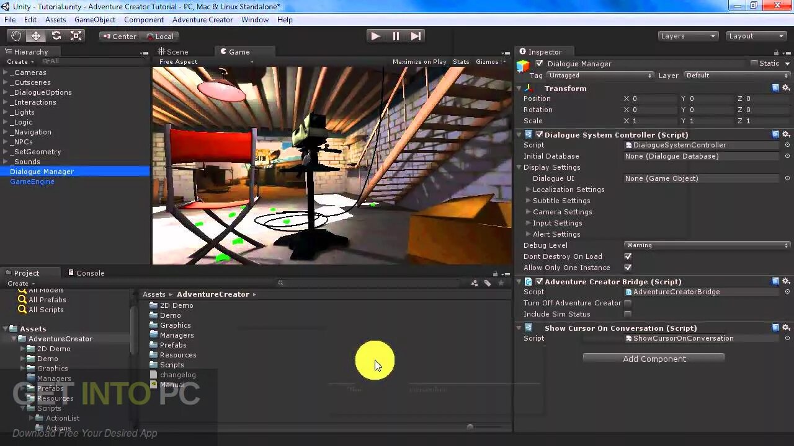Viewport: 794px width, 446px height.
Task: Click the Inspector panel lock icon
Action: (776, 52)
